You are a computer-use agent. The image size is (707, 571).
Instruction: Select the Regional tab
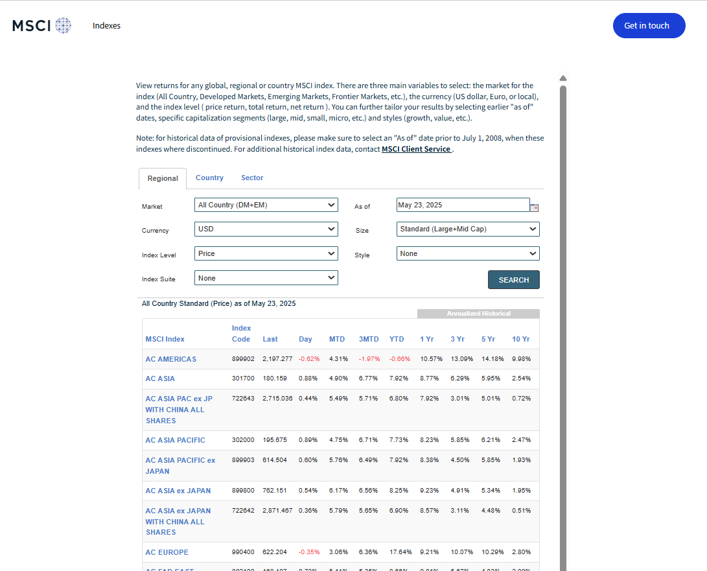point(163,178)
